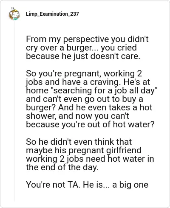Click the line "and can't even go out to buy a"

[85, 99]
